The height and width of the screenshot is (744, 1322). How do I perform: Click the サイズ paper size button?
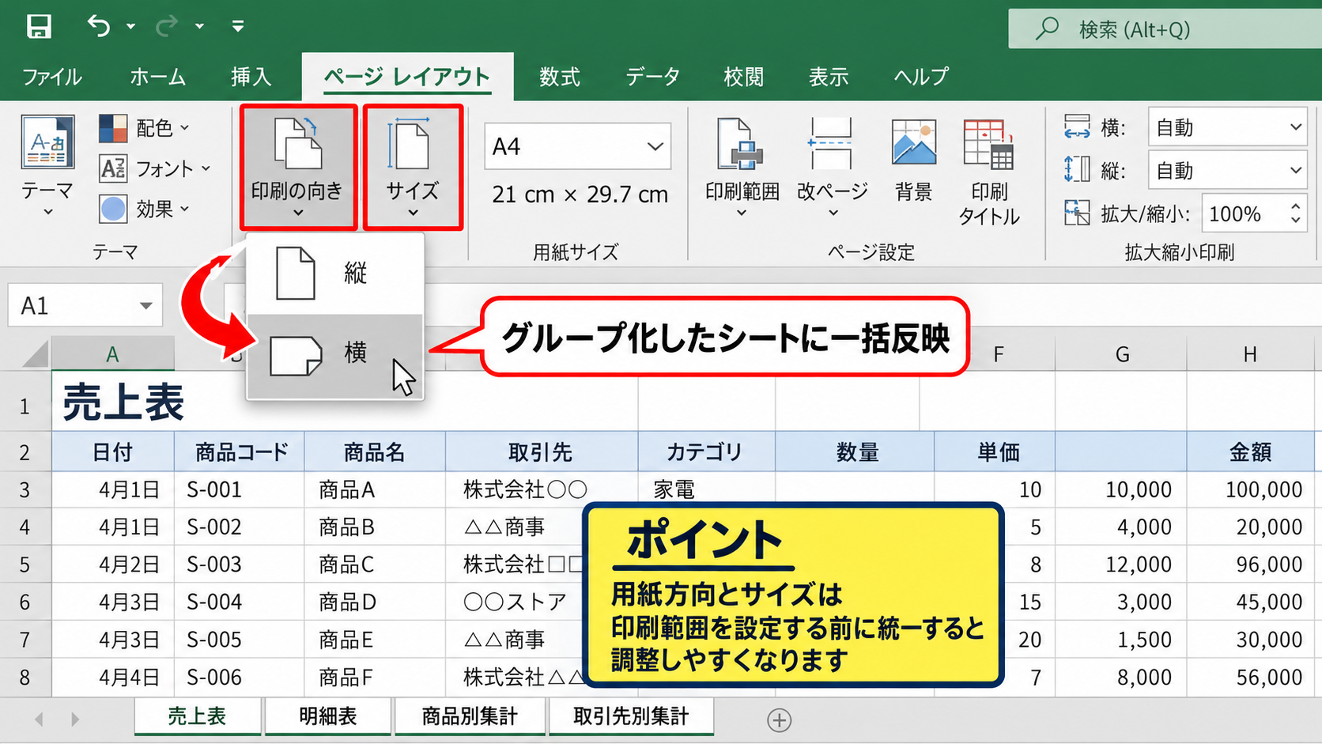click(413, 168)
